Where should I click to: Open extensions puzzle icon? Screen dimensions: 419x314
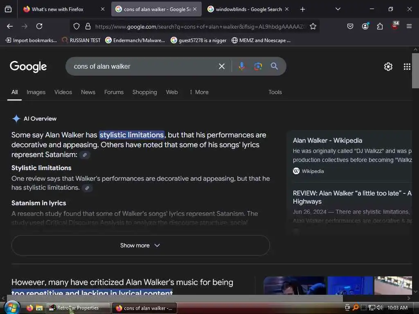(x=380, y=26)
